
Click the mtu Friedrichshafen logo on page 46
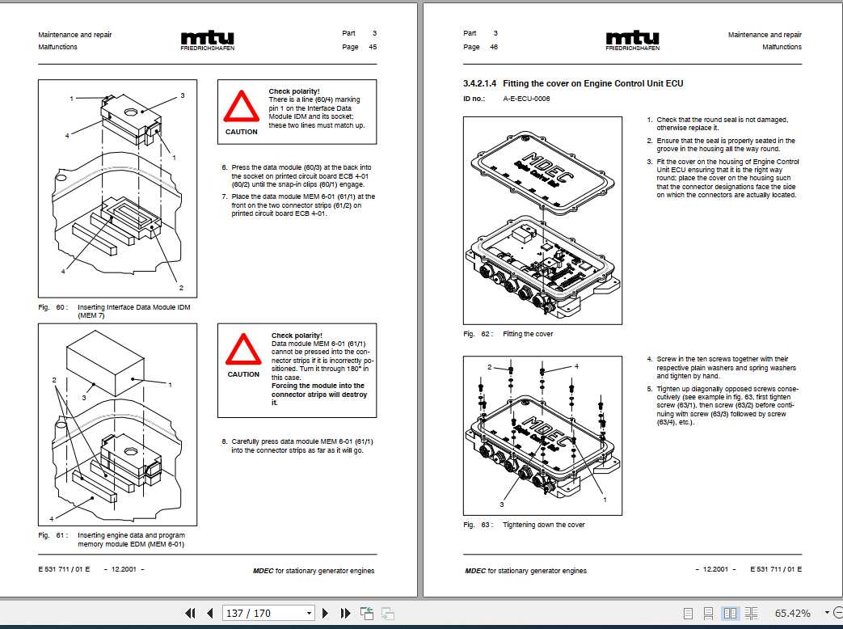click(x=632, y=38)
